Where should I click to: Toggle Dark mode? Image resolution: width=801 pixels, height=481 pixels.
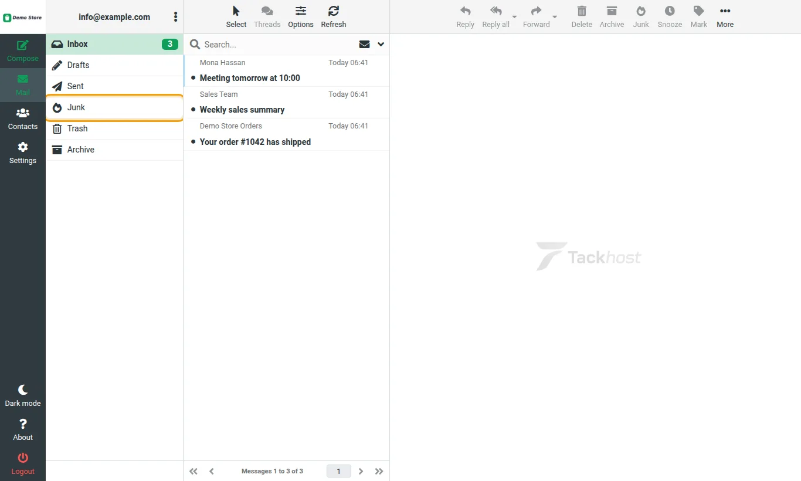pos(23,396)
